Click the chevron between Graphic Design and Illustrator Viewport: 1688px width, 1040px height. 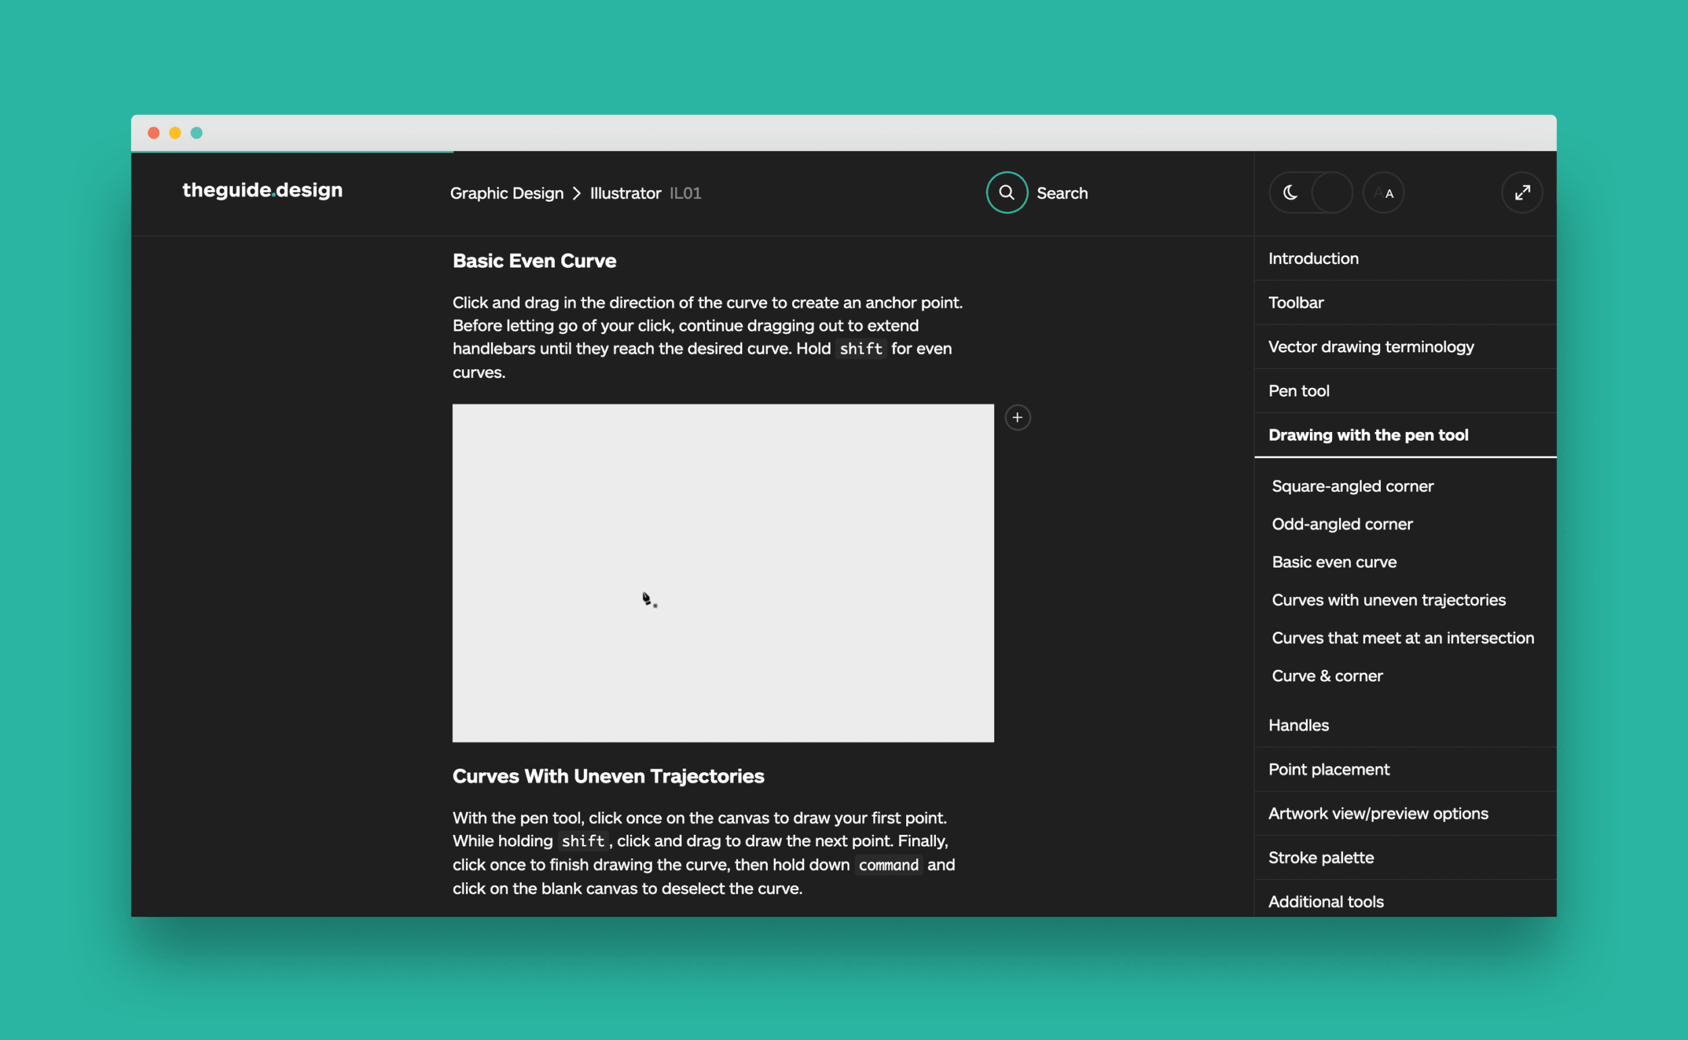[x=575, y=193]
